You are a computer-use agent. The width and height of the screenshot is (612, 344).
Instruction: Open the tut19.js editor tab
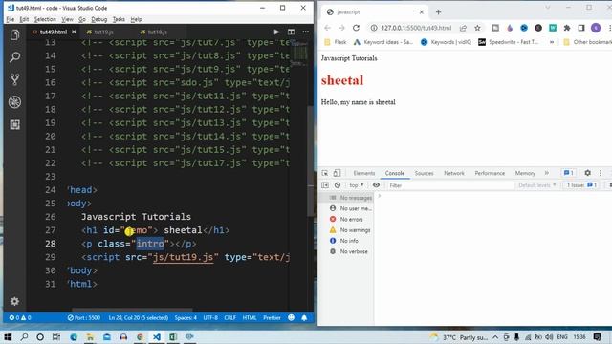click(x=103, y=32)
